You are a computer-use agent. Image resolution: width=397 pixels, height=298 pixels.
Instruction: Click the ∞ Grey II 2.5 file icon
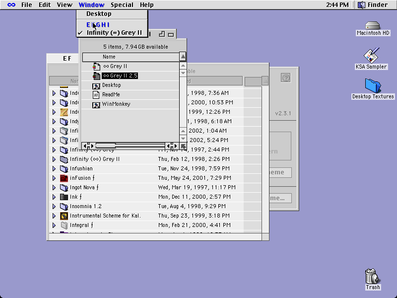coord(96,76)
